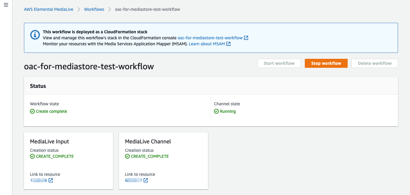Select the Create complete status text
The image size is (410, 195).
click(x=52, y=111)
